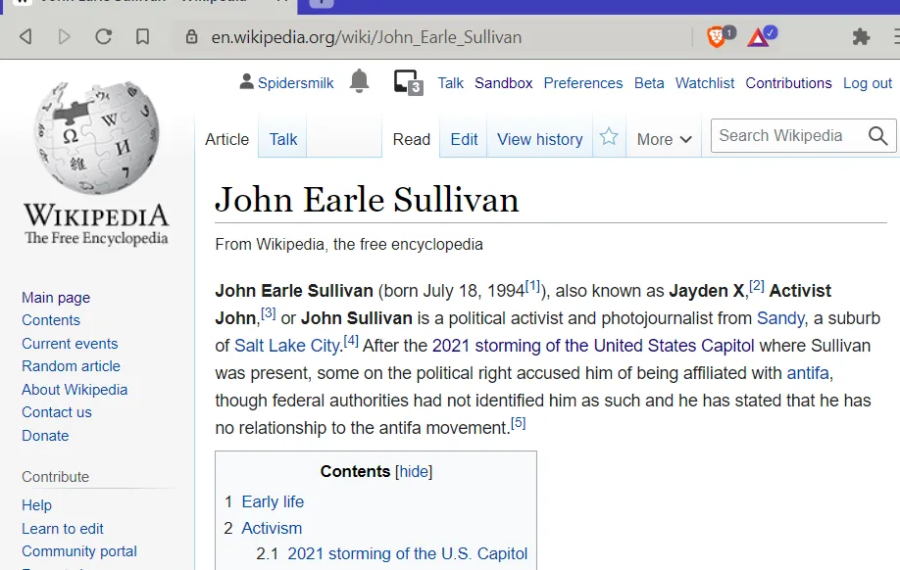Open the Edit tab

[x=464, y=139]
